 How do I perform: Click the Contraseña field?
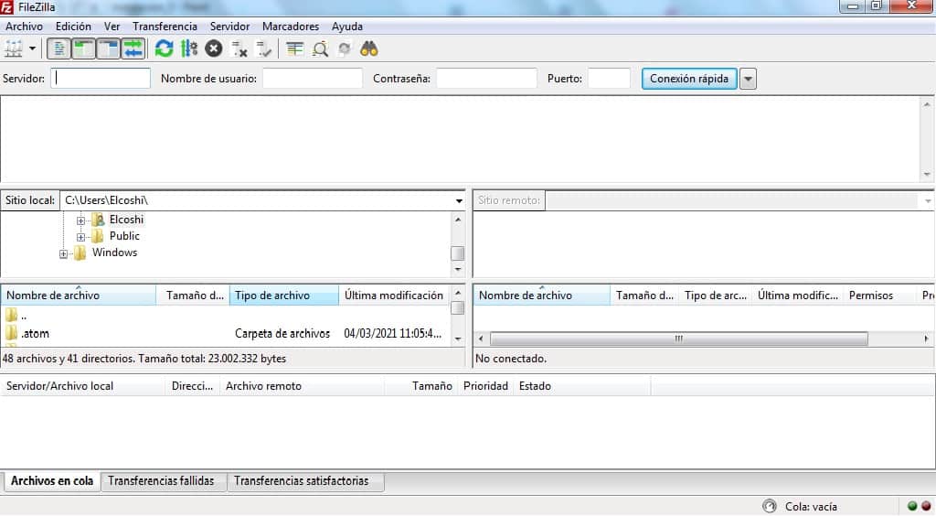[x=486, y=79]
